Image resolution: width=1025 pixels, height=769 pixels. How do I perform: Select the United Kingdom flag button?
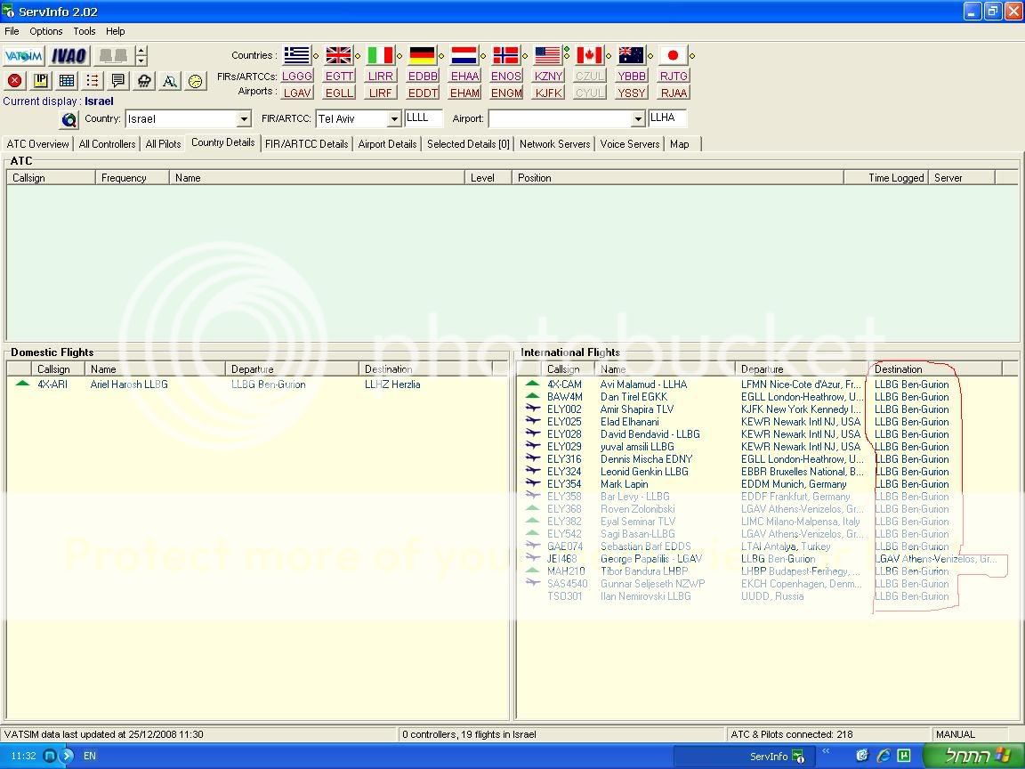click(338, 56)
